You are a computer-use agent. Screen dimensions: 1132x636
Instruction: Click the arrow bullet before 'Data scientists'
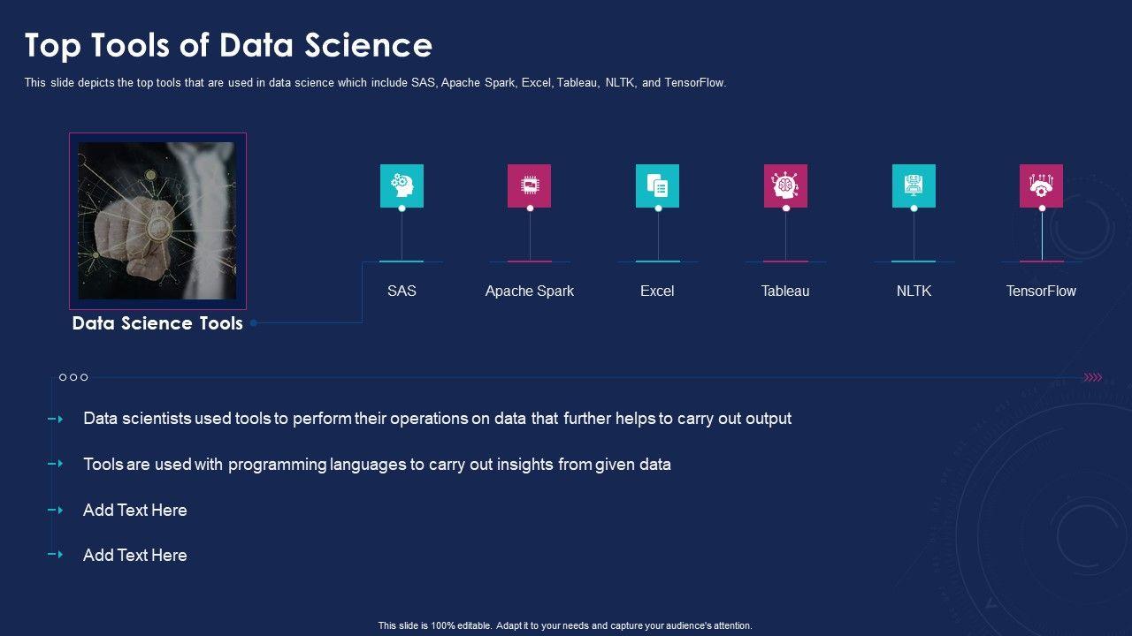pos(56,419)
